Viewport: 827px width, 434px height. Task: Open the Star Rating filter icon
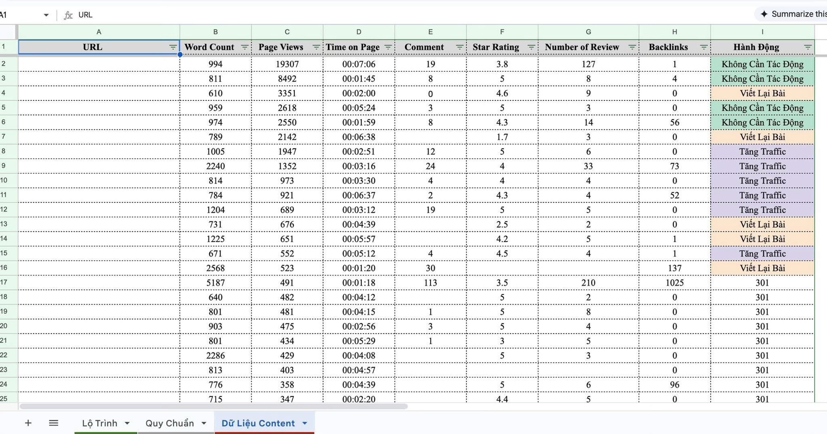[531, 47]
